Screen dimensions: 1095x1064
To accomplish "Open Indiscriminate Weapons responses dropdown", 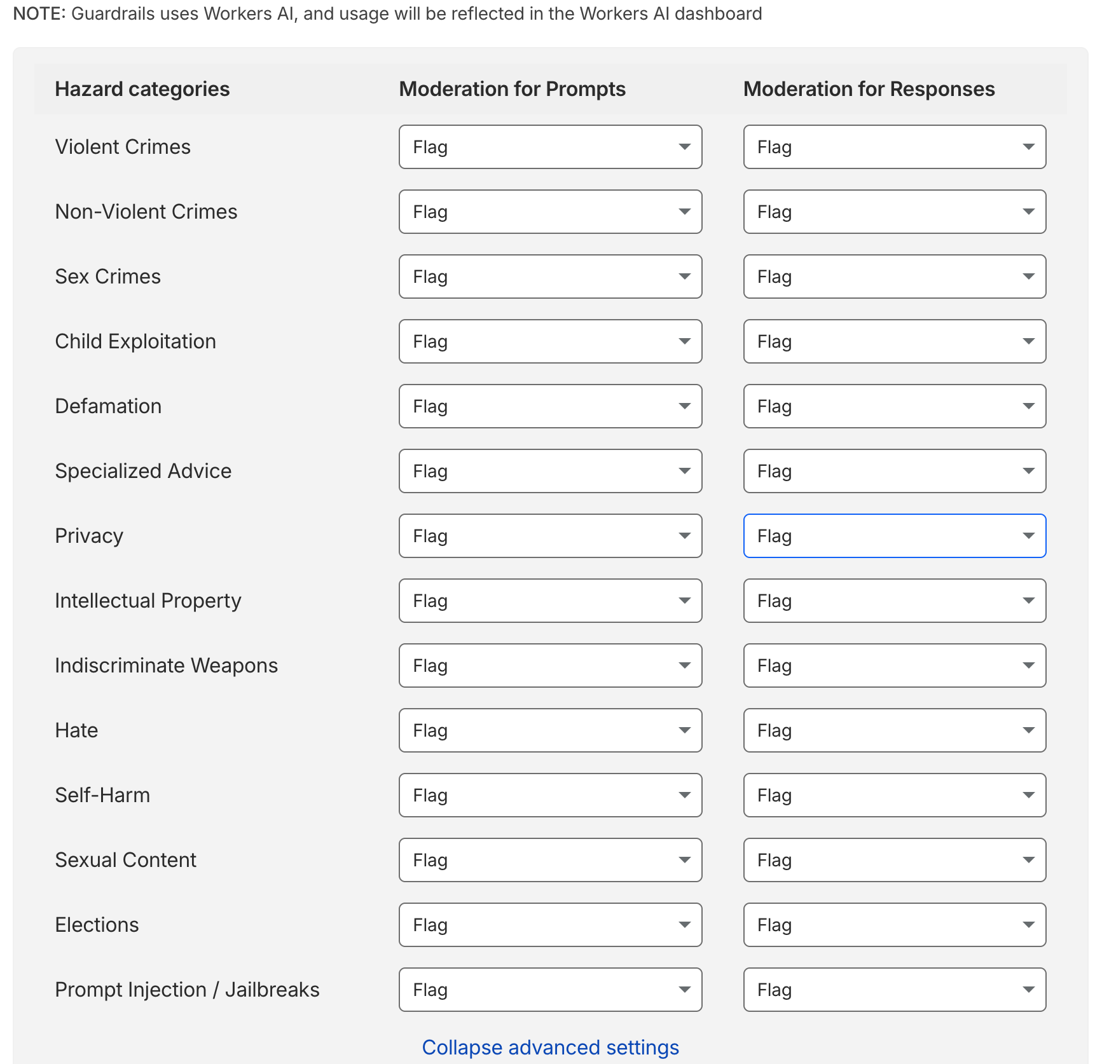I will 894,665.
